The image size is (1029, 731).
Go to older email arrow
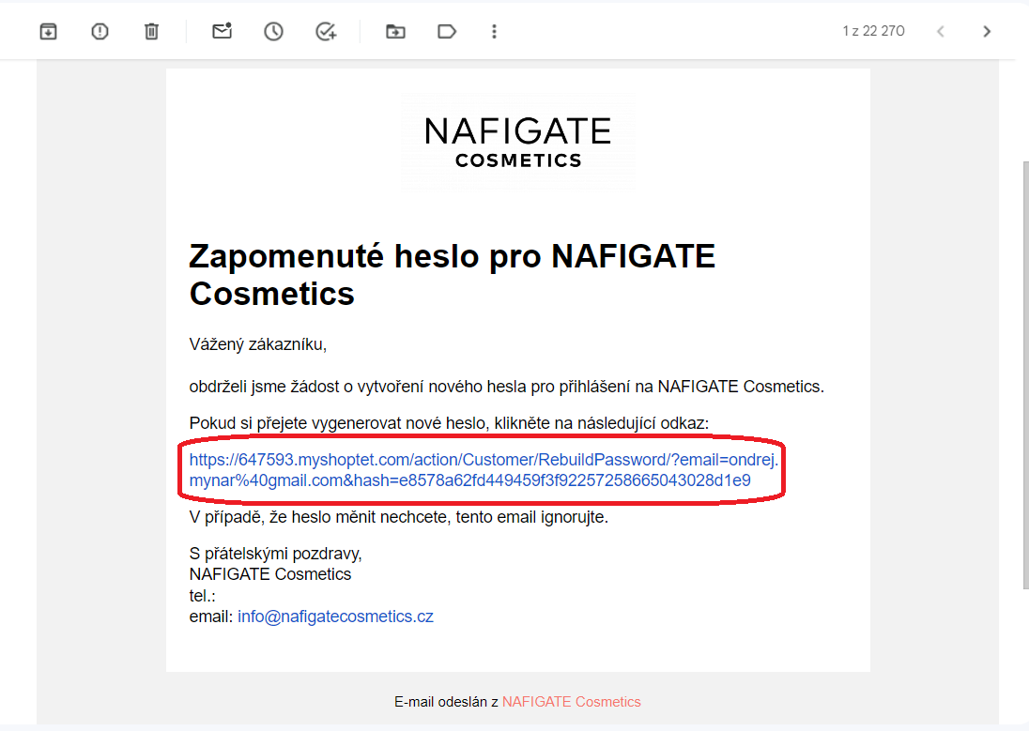(987, 31)
